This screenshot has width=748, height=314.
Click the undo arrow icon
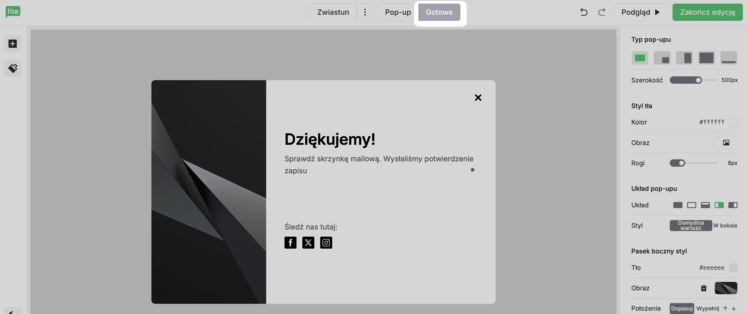(x=584, y=12)
